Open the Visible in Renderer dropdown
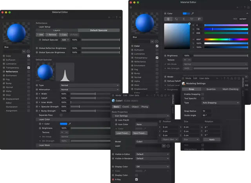Viewport: 251px width, 183px height. (x=153, y=159)
